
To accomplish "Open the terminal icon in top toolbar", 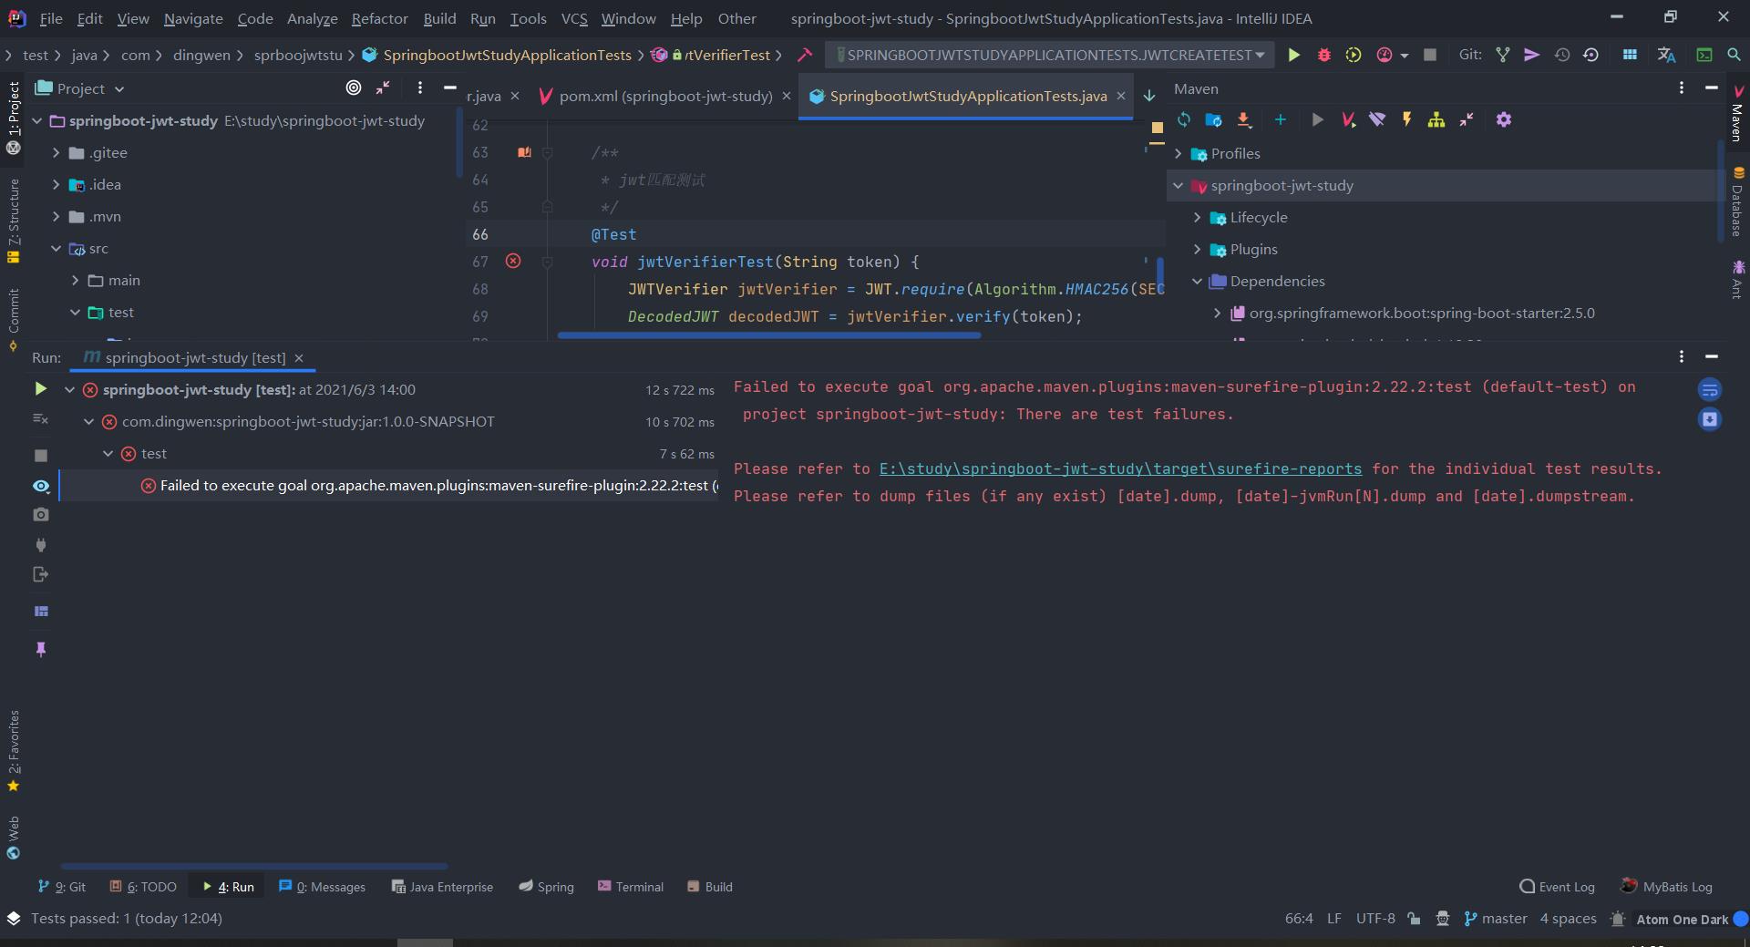I will click(1704, 55).
